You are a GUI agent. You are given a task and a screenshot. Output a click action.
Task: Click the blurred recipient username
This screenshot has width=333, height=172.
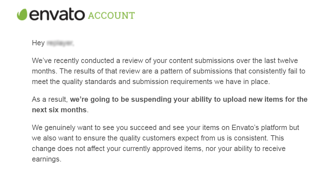pos(60,43)
